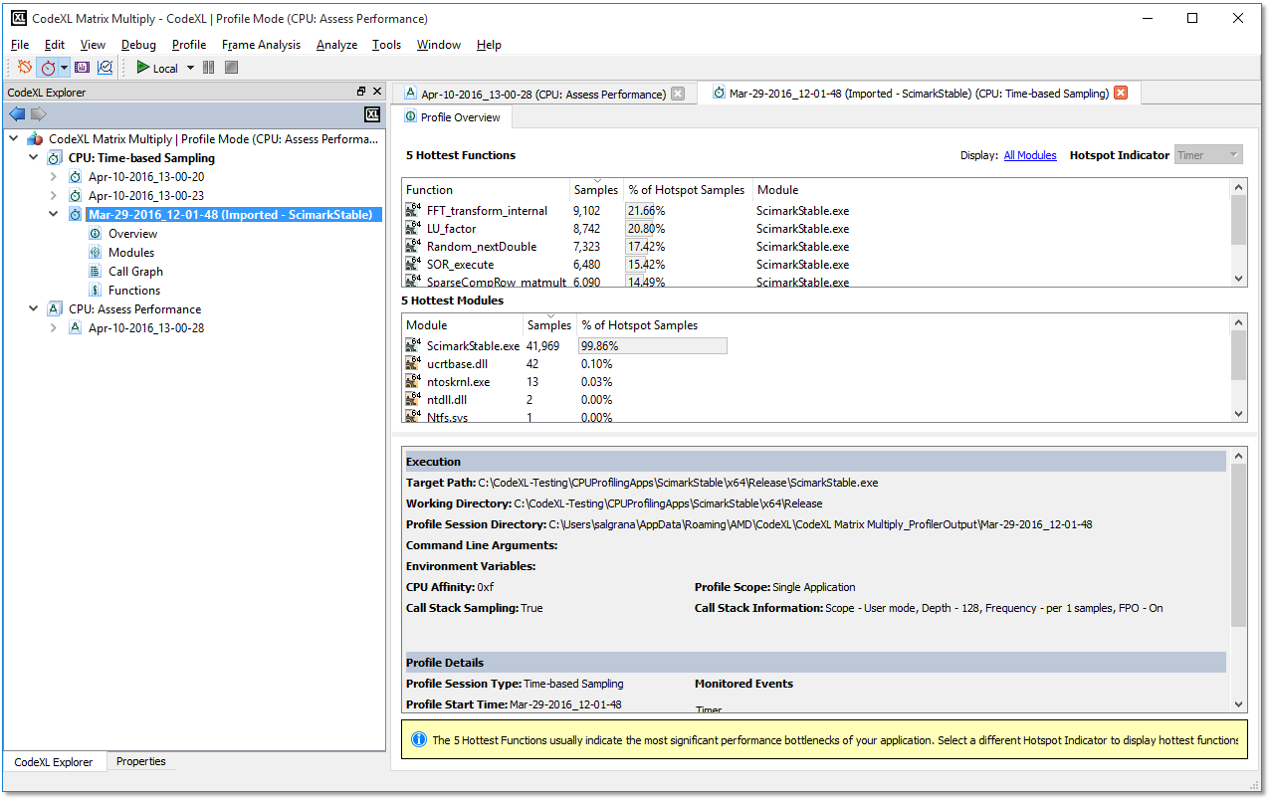
Task: Click the All Modules link
Action: point(1030,155)
